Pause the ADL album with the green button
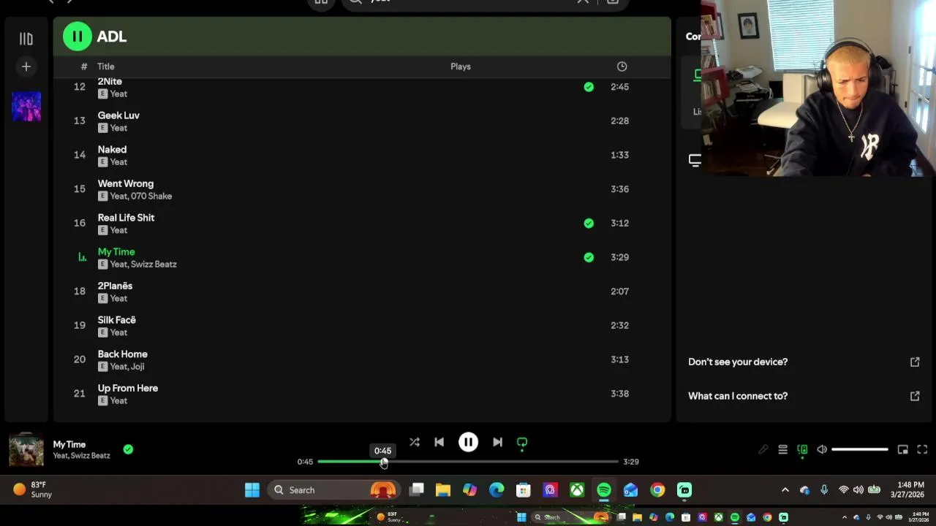Screen dimensions: 936x526 [x=77, y=37]
